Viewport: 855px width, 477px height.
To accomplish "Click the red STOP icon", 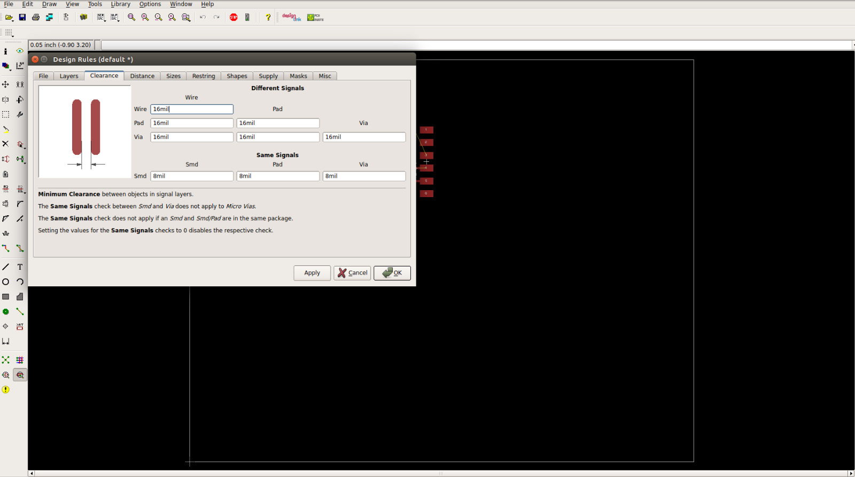I will click(234, 17).
